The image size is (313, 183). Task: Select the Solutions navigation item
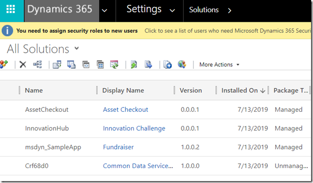[x=204, y=10]
